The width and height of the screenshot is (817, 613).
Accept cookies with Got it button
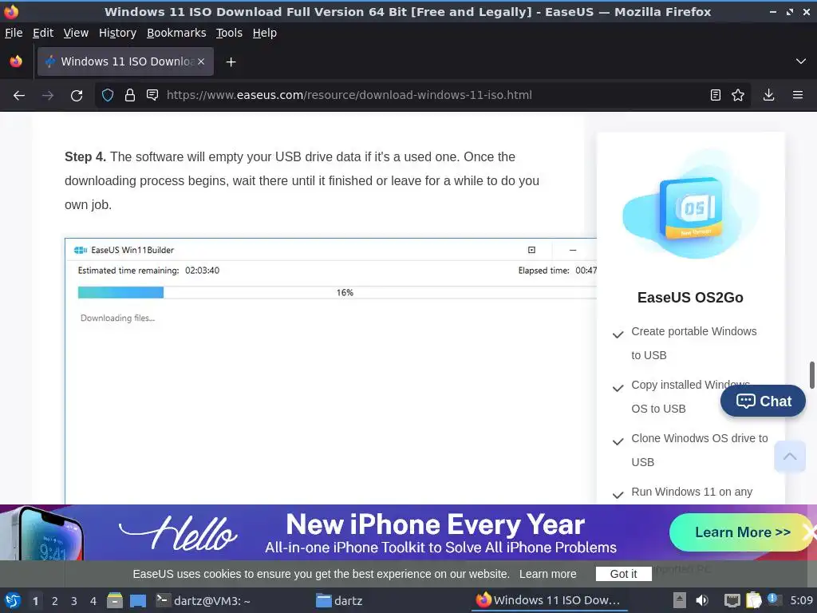[x=623, y=574]
